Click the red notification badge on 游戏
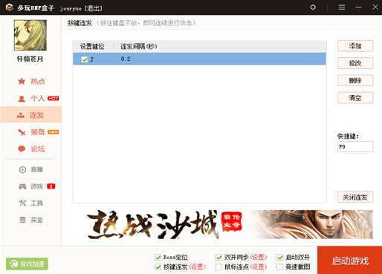Image resolution: width=382 pixels, height=274 pixels. point(51,186)
